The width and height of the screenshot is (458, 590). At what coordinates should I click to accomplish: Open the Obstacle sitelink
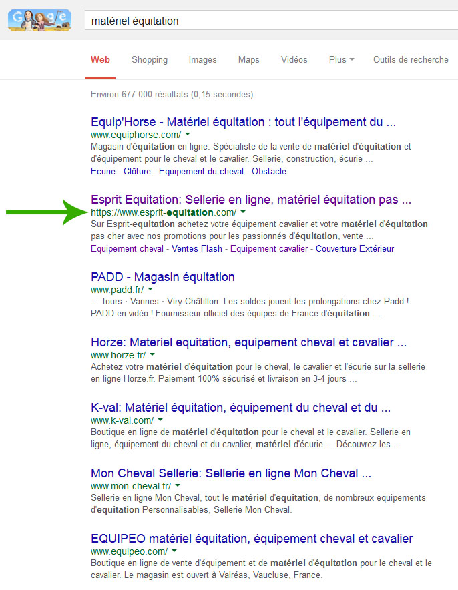tap(268, 172)
